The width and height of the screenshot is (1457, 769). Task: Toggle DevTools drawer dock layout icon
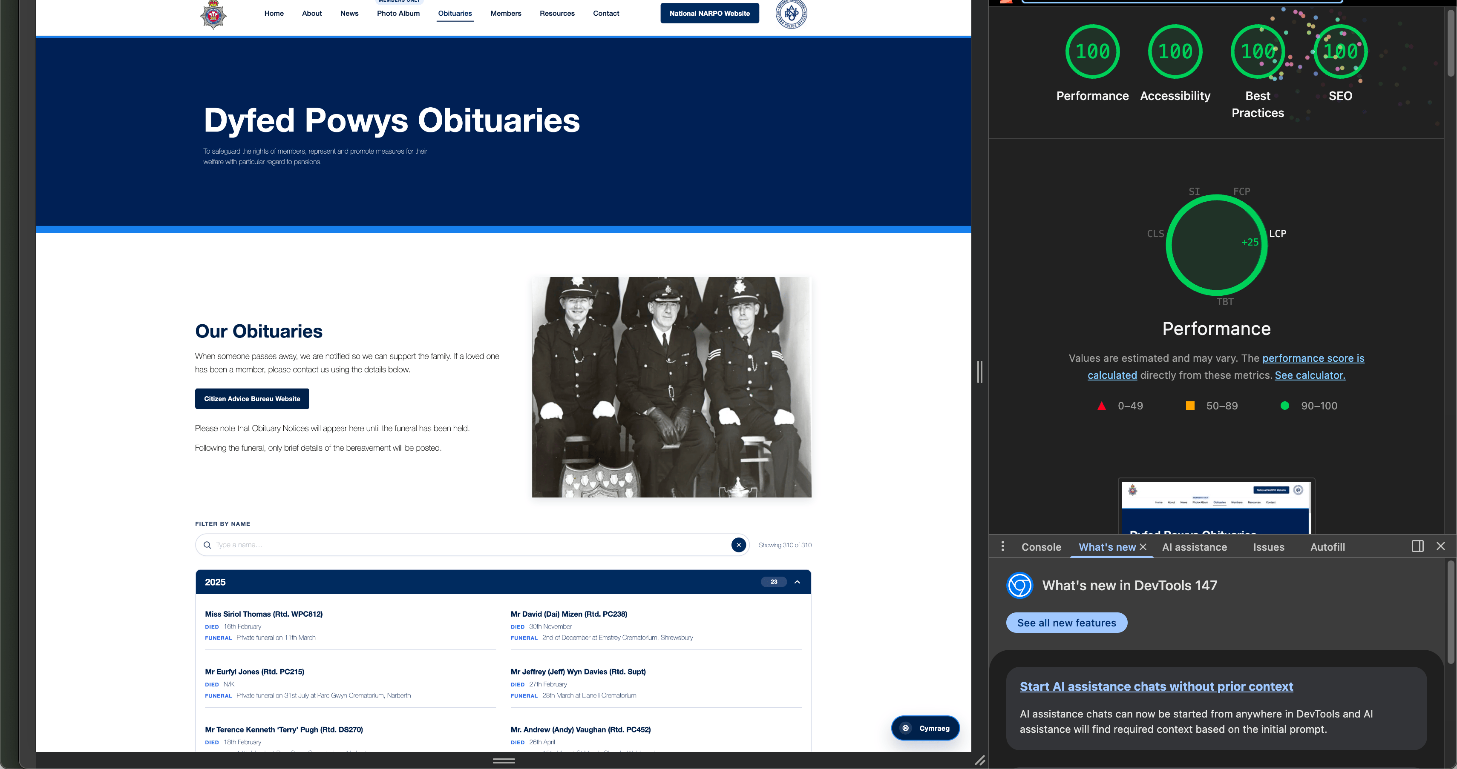[x=1417, y=546]
